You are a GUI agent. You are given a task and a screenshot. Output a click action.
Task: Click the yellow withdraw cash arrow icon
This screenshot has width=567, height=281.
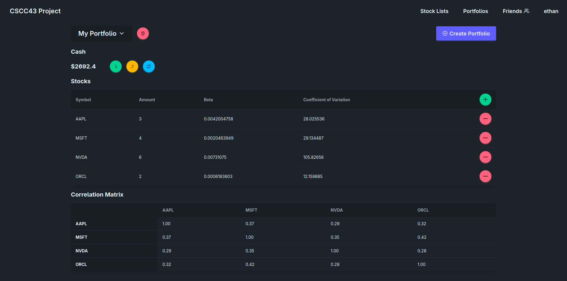(x=132, y=66)
